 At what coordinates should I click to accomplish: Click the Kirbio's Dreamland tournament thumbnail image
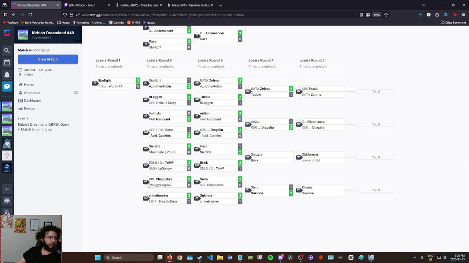[23, 35]
